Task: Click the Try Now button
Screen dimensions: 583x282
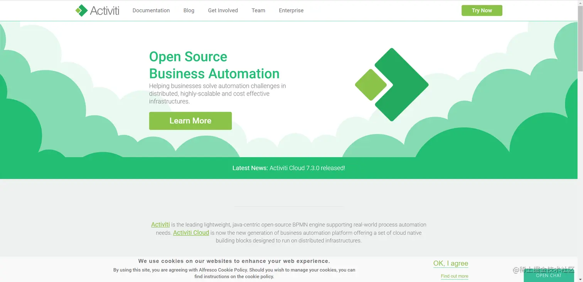Action: [482, 10]
